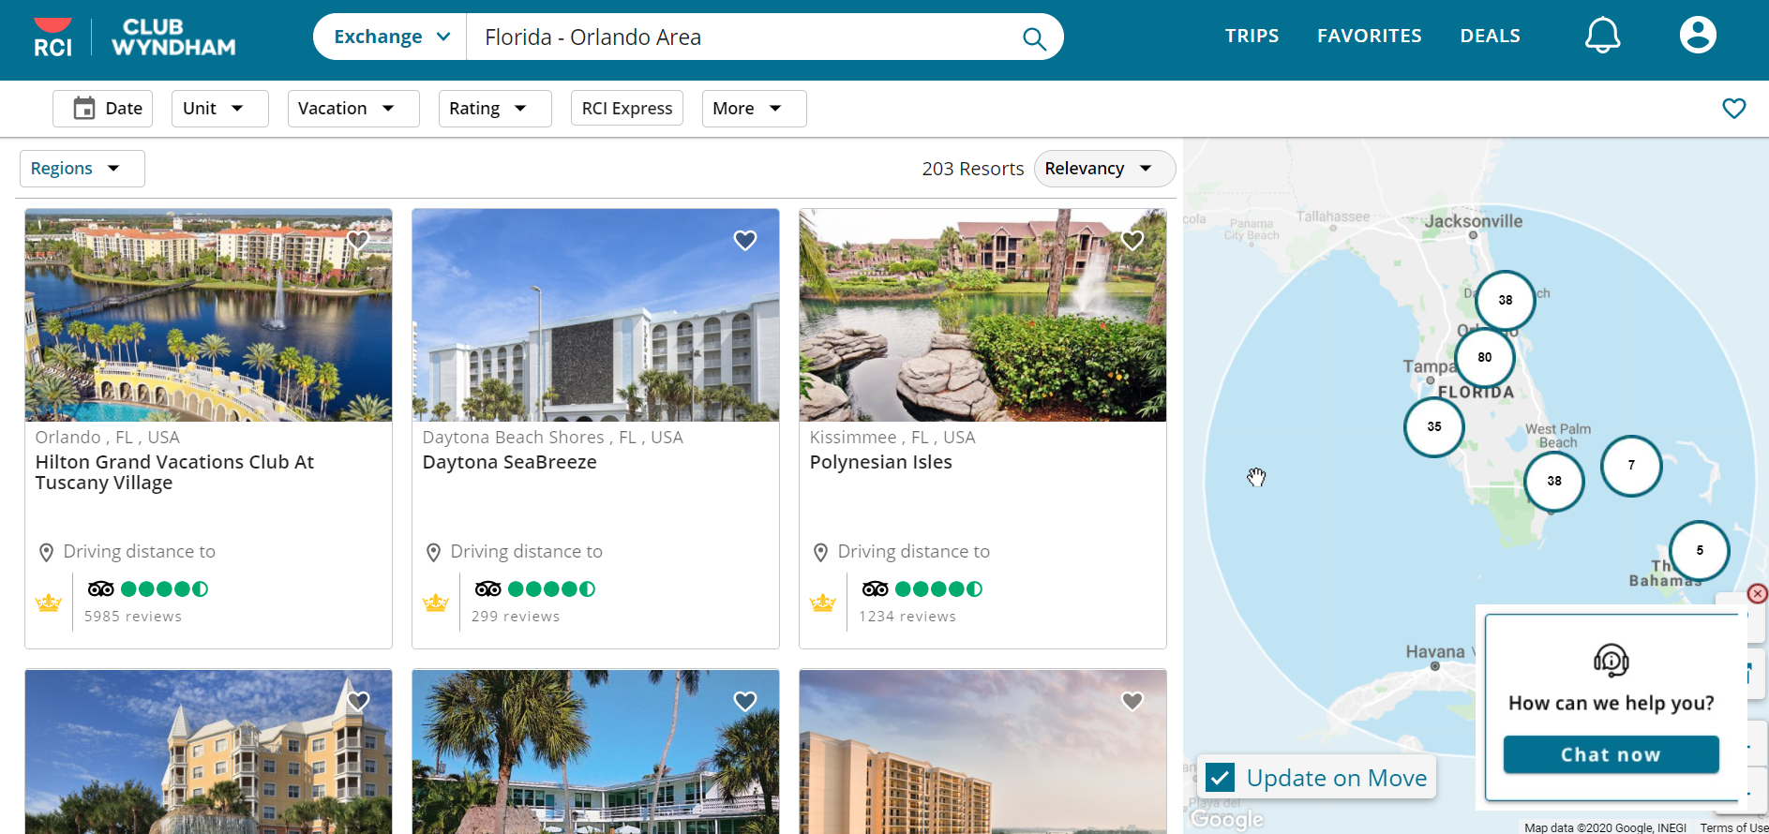Click the map cluster marker 5
The height and width of the screenshot is (834, 1769).
(x=1700, y=551)
